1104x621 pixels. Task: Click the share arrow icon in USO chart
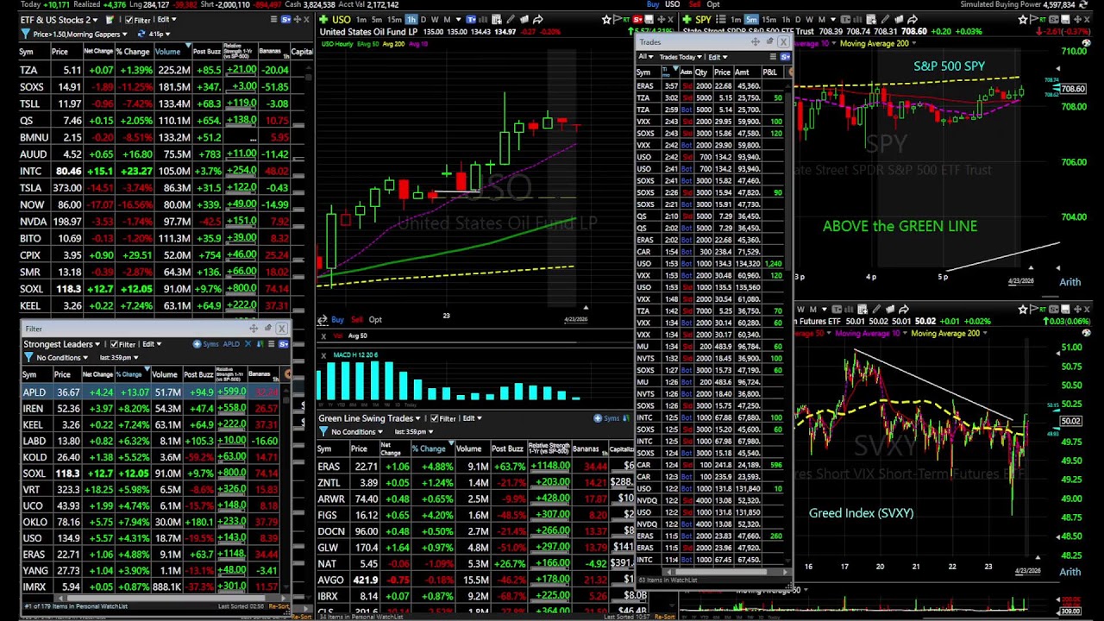(x=537, y=19)
